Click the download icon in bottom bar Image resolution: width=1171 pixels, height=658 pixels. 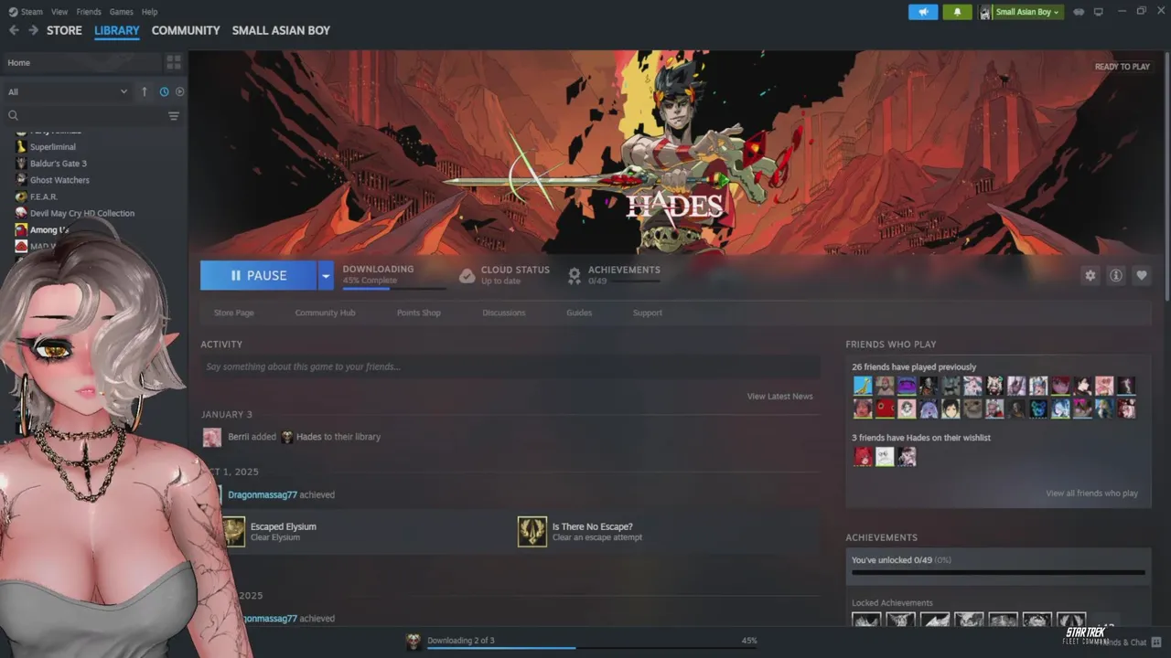[x=414, y=642]
